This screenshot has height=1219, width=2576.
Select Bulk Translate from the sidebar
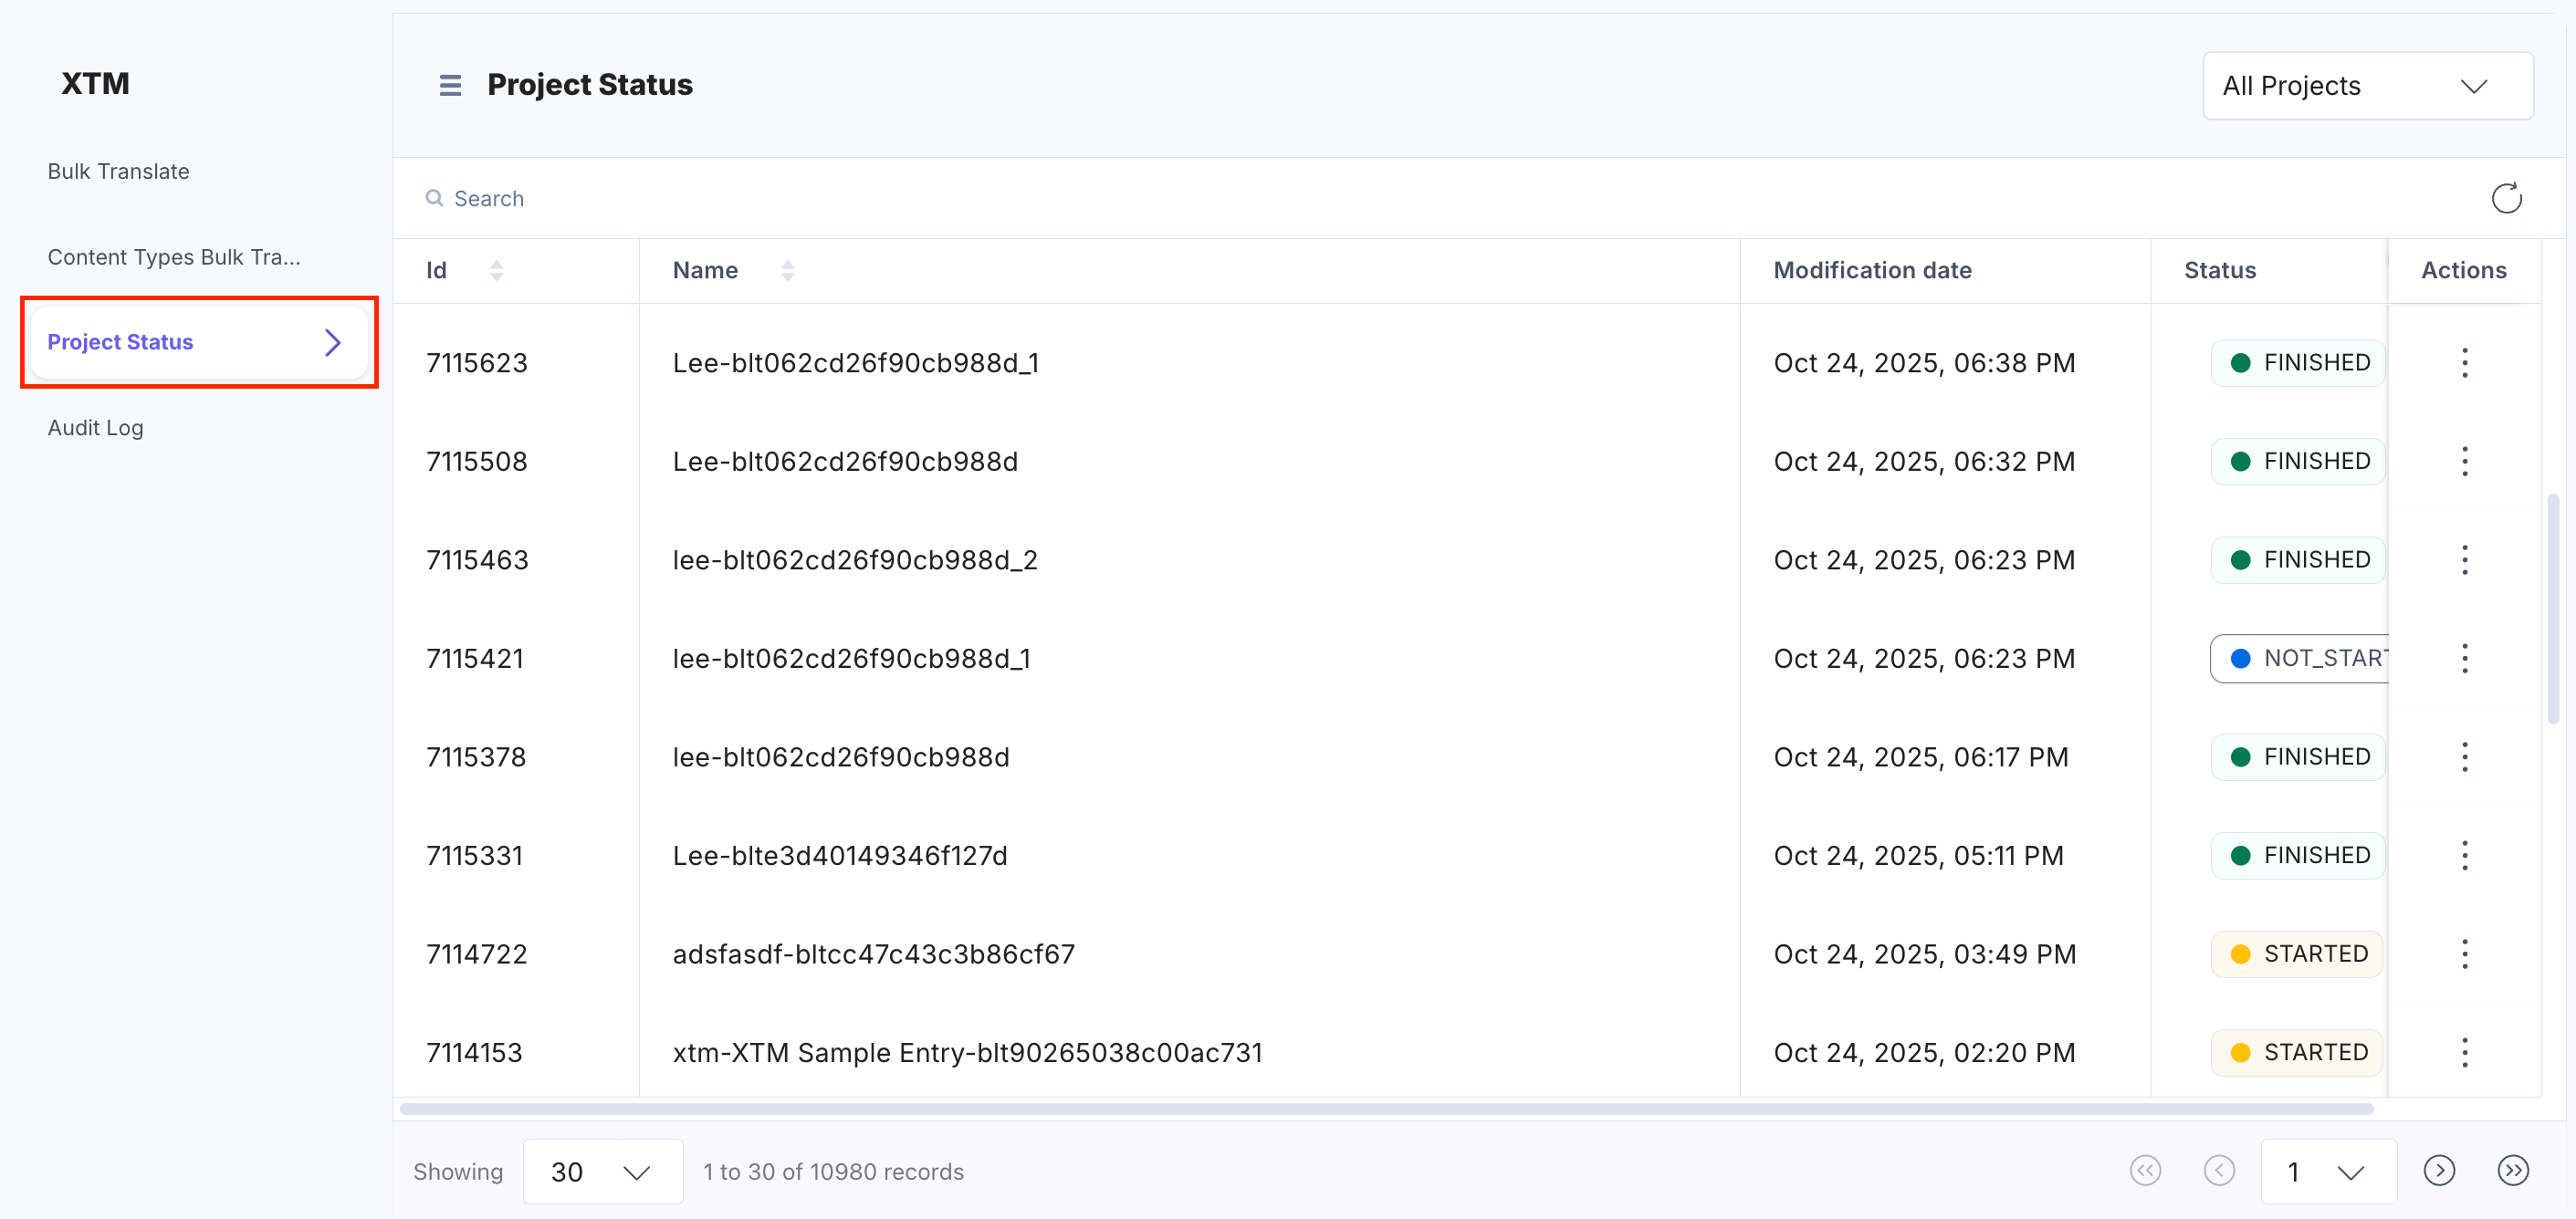coord(118,171)
